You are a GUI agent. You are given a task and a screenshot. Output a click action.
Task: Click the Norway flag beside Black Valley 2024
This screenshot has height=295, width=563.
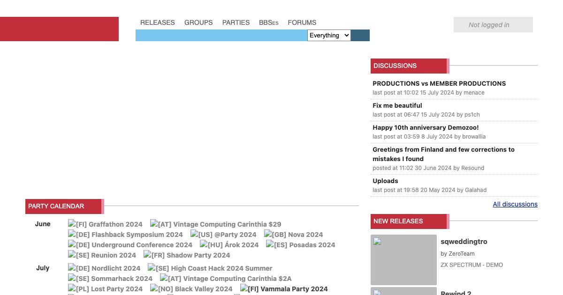pyautogui.click(x=154, y=289)
